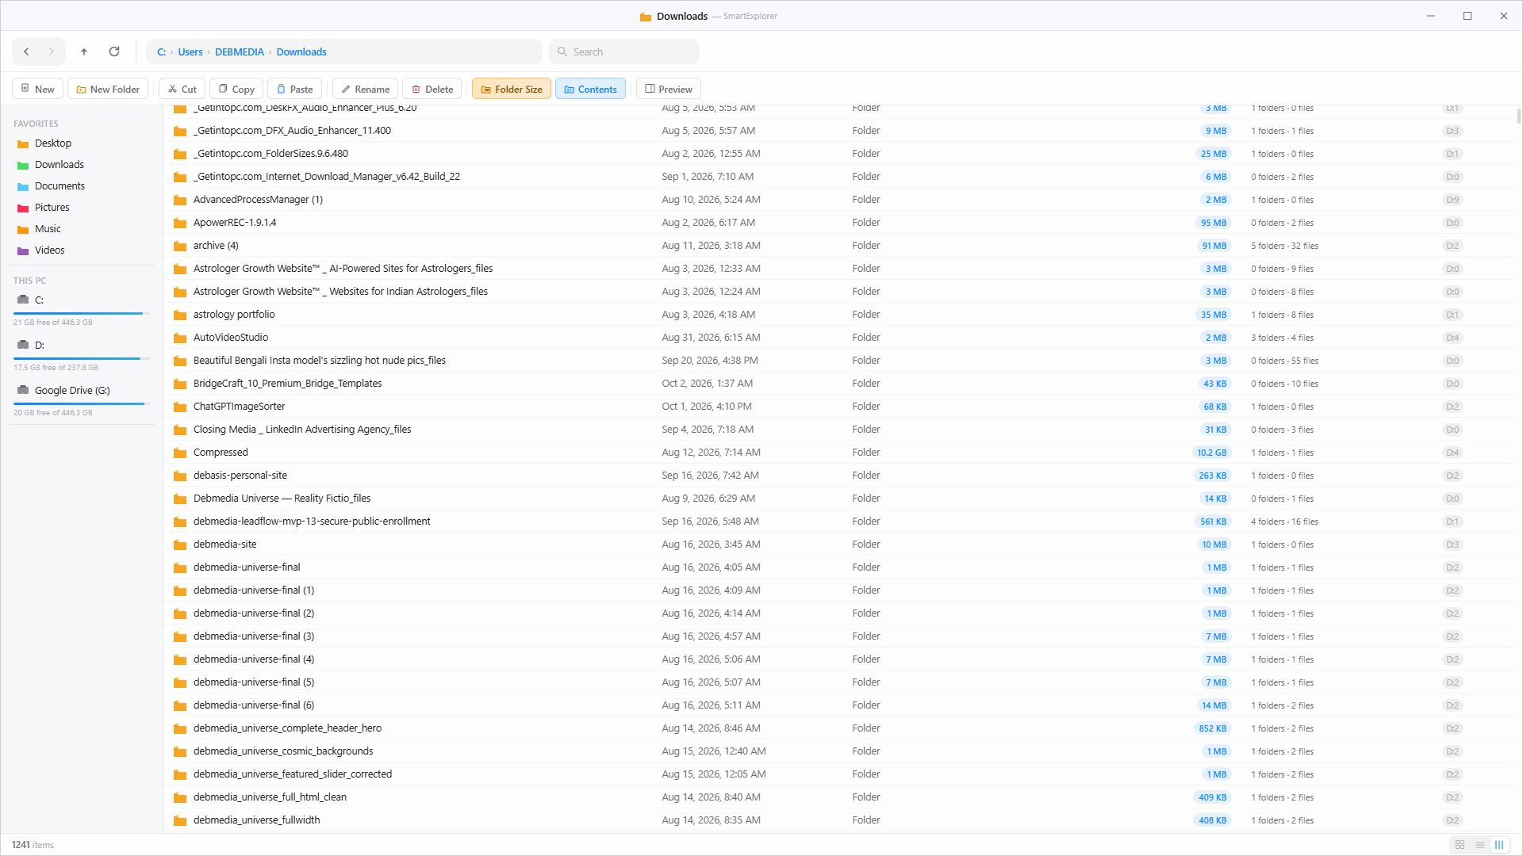The height and width of the screenshot is (856, 1523).
Task: Navigate up one folder level
Action: (84, 52)
